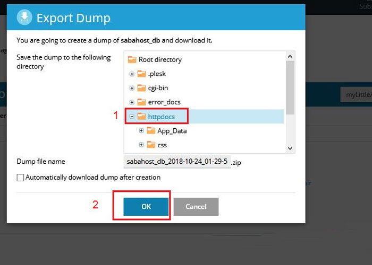Viewport: 372px width, 265px height.
Task: Click the httpdocs folder icon
Action: (x=141, y=116)
